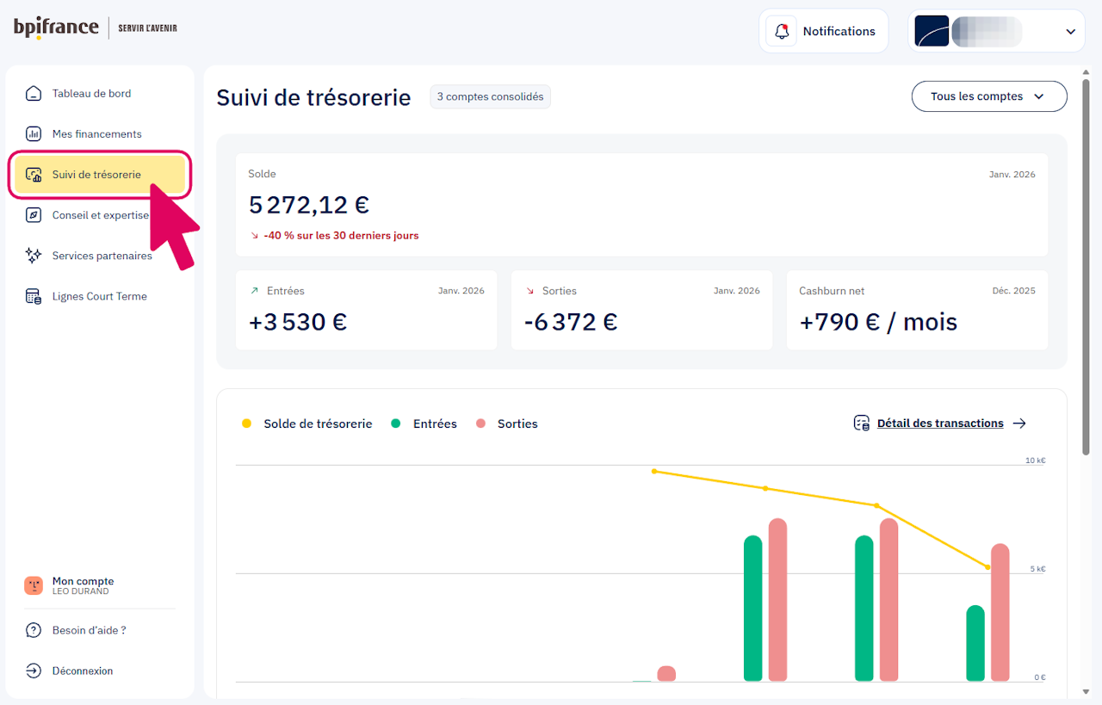Open the Tous les comptes dropdown
1102x705 pixels.
tap(988, 96)
